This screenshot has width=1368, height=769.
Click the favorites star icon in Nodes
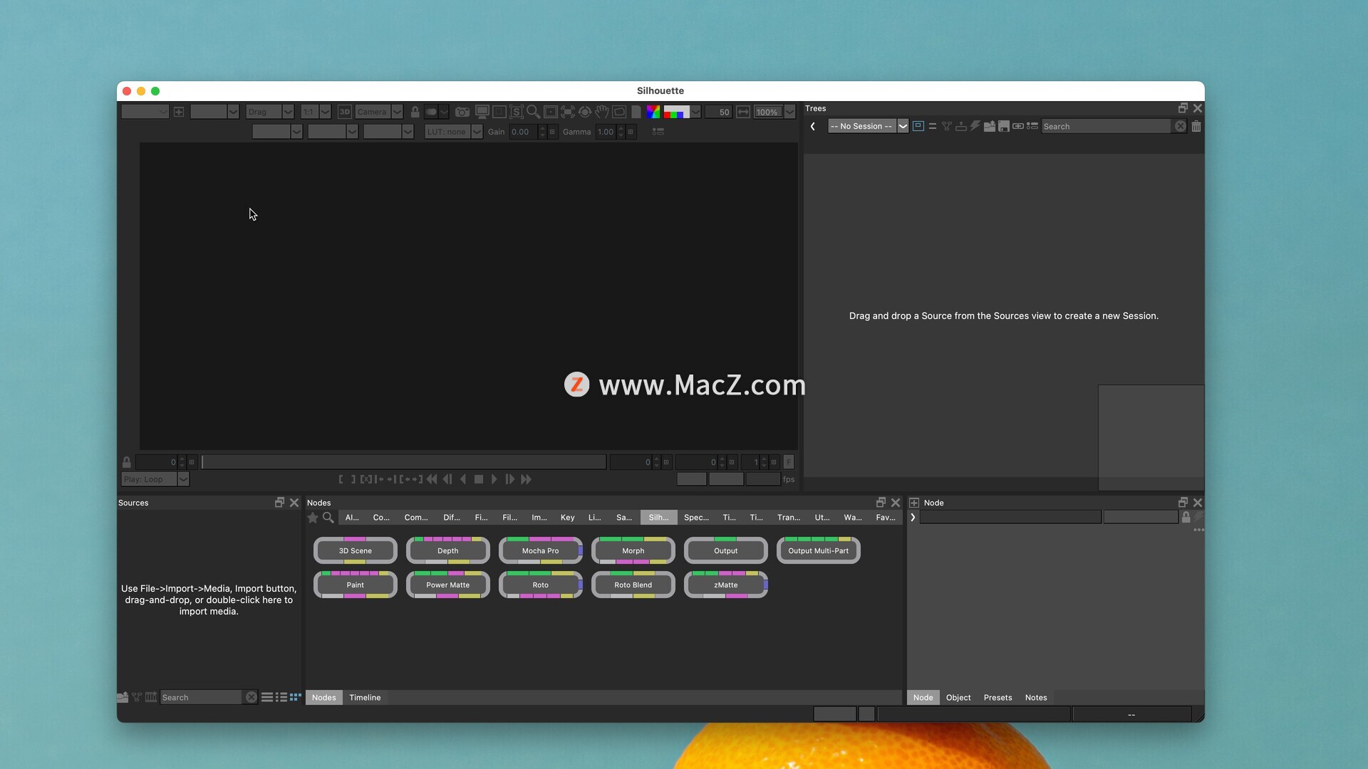pyautogui.click(x=313, y=518)
